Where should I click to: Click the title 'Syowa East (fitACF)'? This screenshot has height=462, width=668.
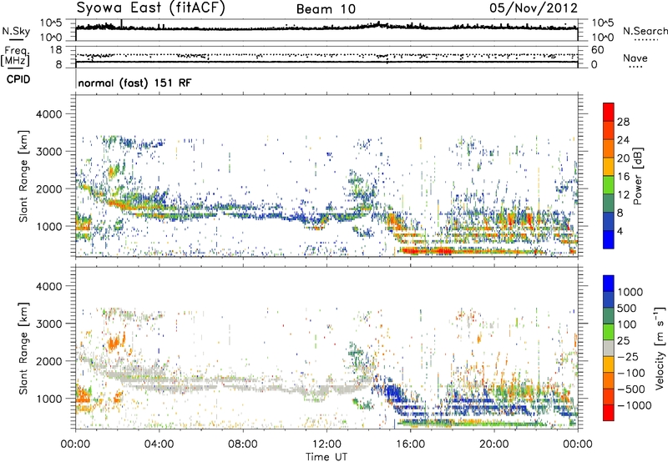[150, 8]
